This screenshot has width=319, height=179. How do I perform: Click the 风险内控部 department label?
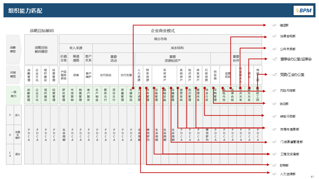pos(288,90)
